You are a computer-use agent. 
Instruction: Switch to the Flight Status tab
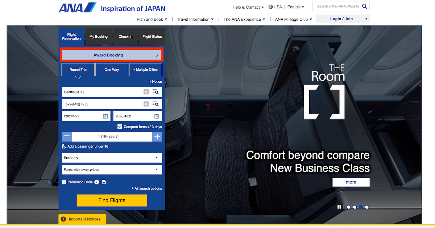152,37
